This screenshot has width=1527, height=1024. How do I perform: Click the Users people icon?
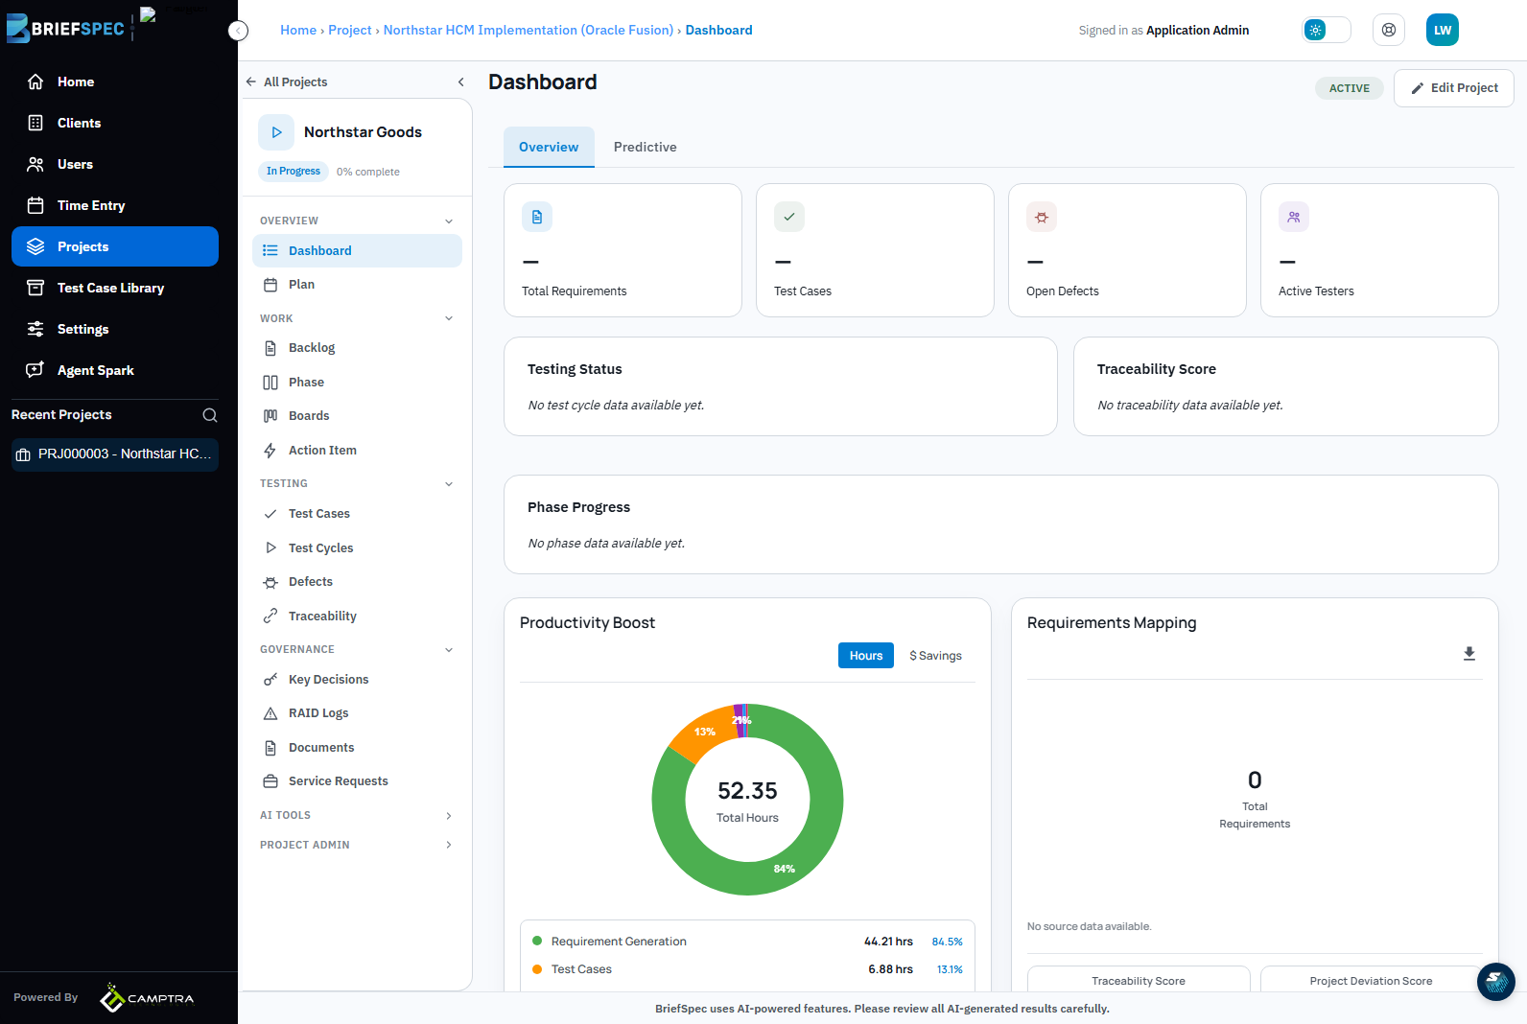pyautogui.click(x=35, y=164)
